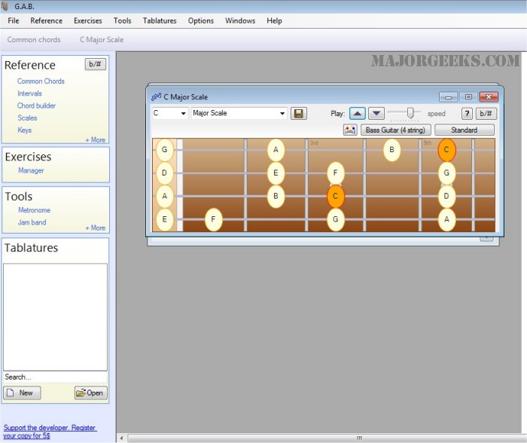Click the G note on the E string third fret
This screenshot has width=527, height=443.
pos(335,219)
